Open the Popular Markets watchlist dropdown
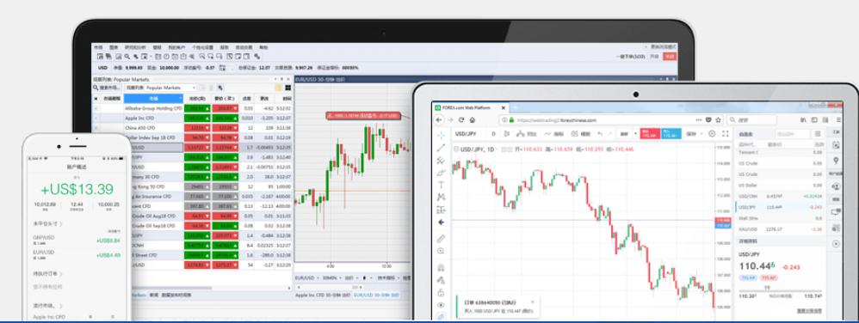Image resolution: width=859 pixels, height=323 pixels. 161,88
